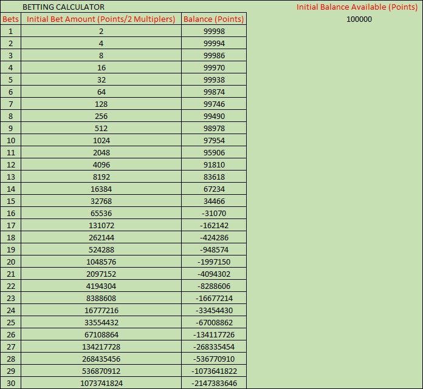
Task: Select bet amount cell 134217728
Action: (101, 346)
